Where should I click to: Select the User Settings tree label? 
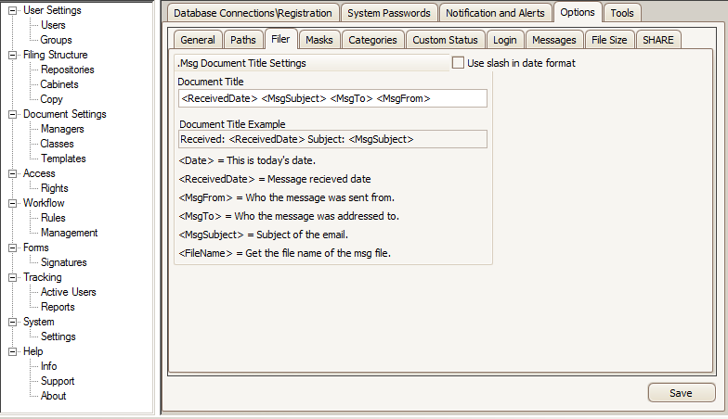[52, 10]
